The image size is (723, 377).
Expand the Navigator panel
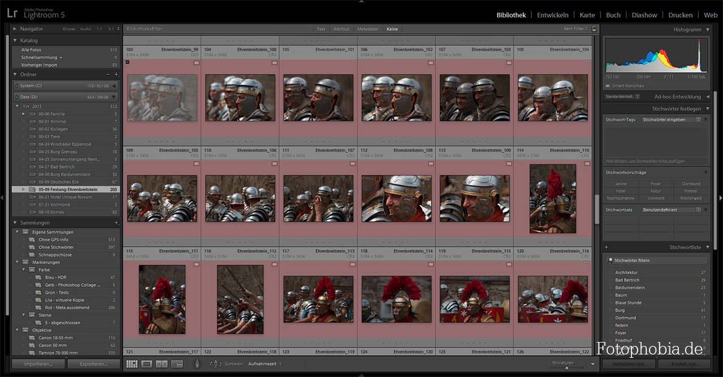(15, 29)
